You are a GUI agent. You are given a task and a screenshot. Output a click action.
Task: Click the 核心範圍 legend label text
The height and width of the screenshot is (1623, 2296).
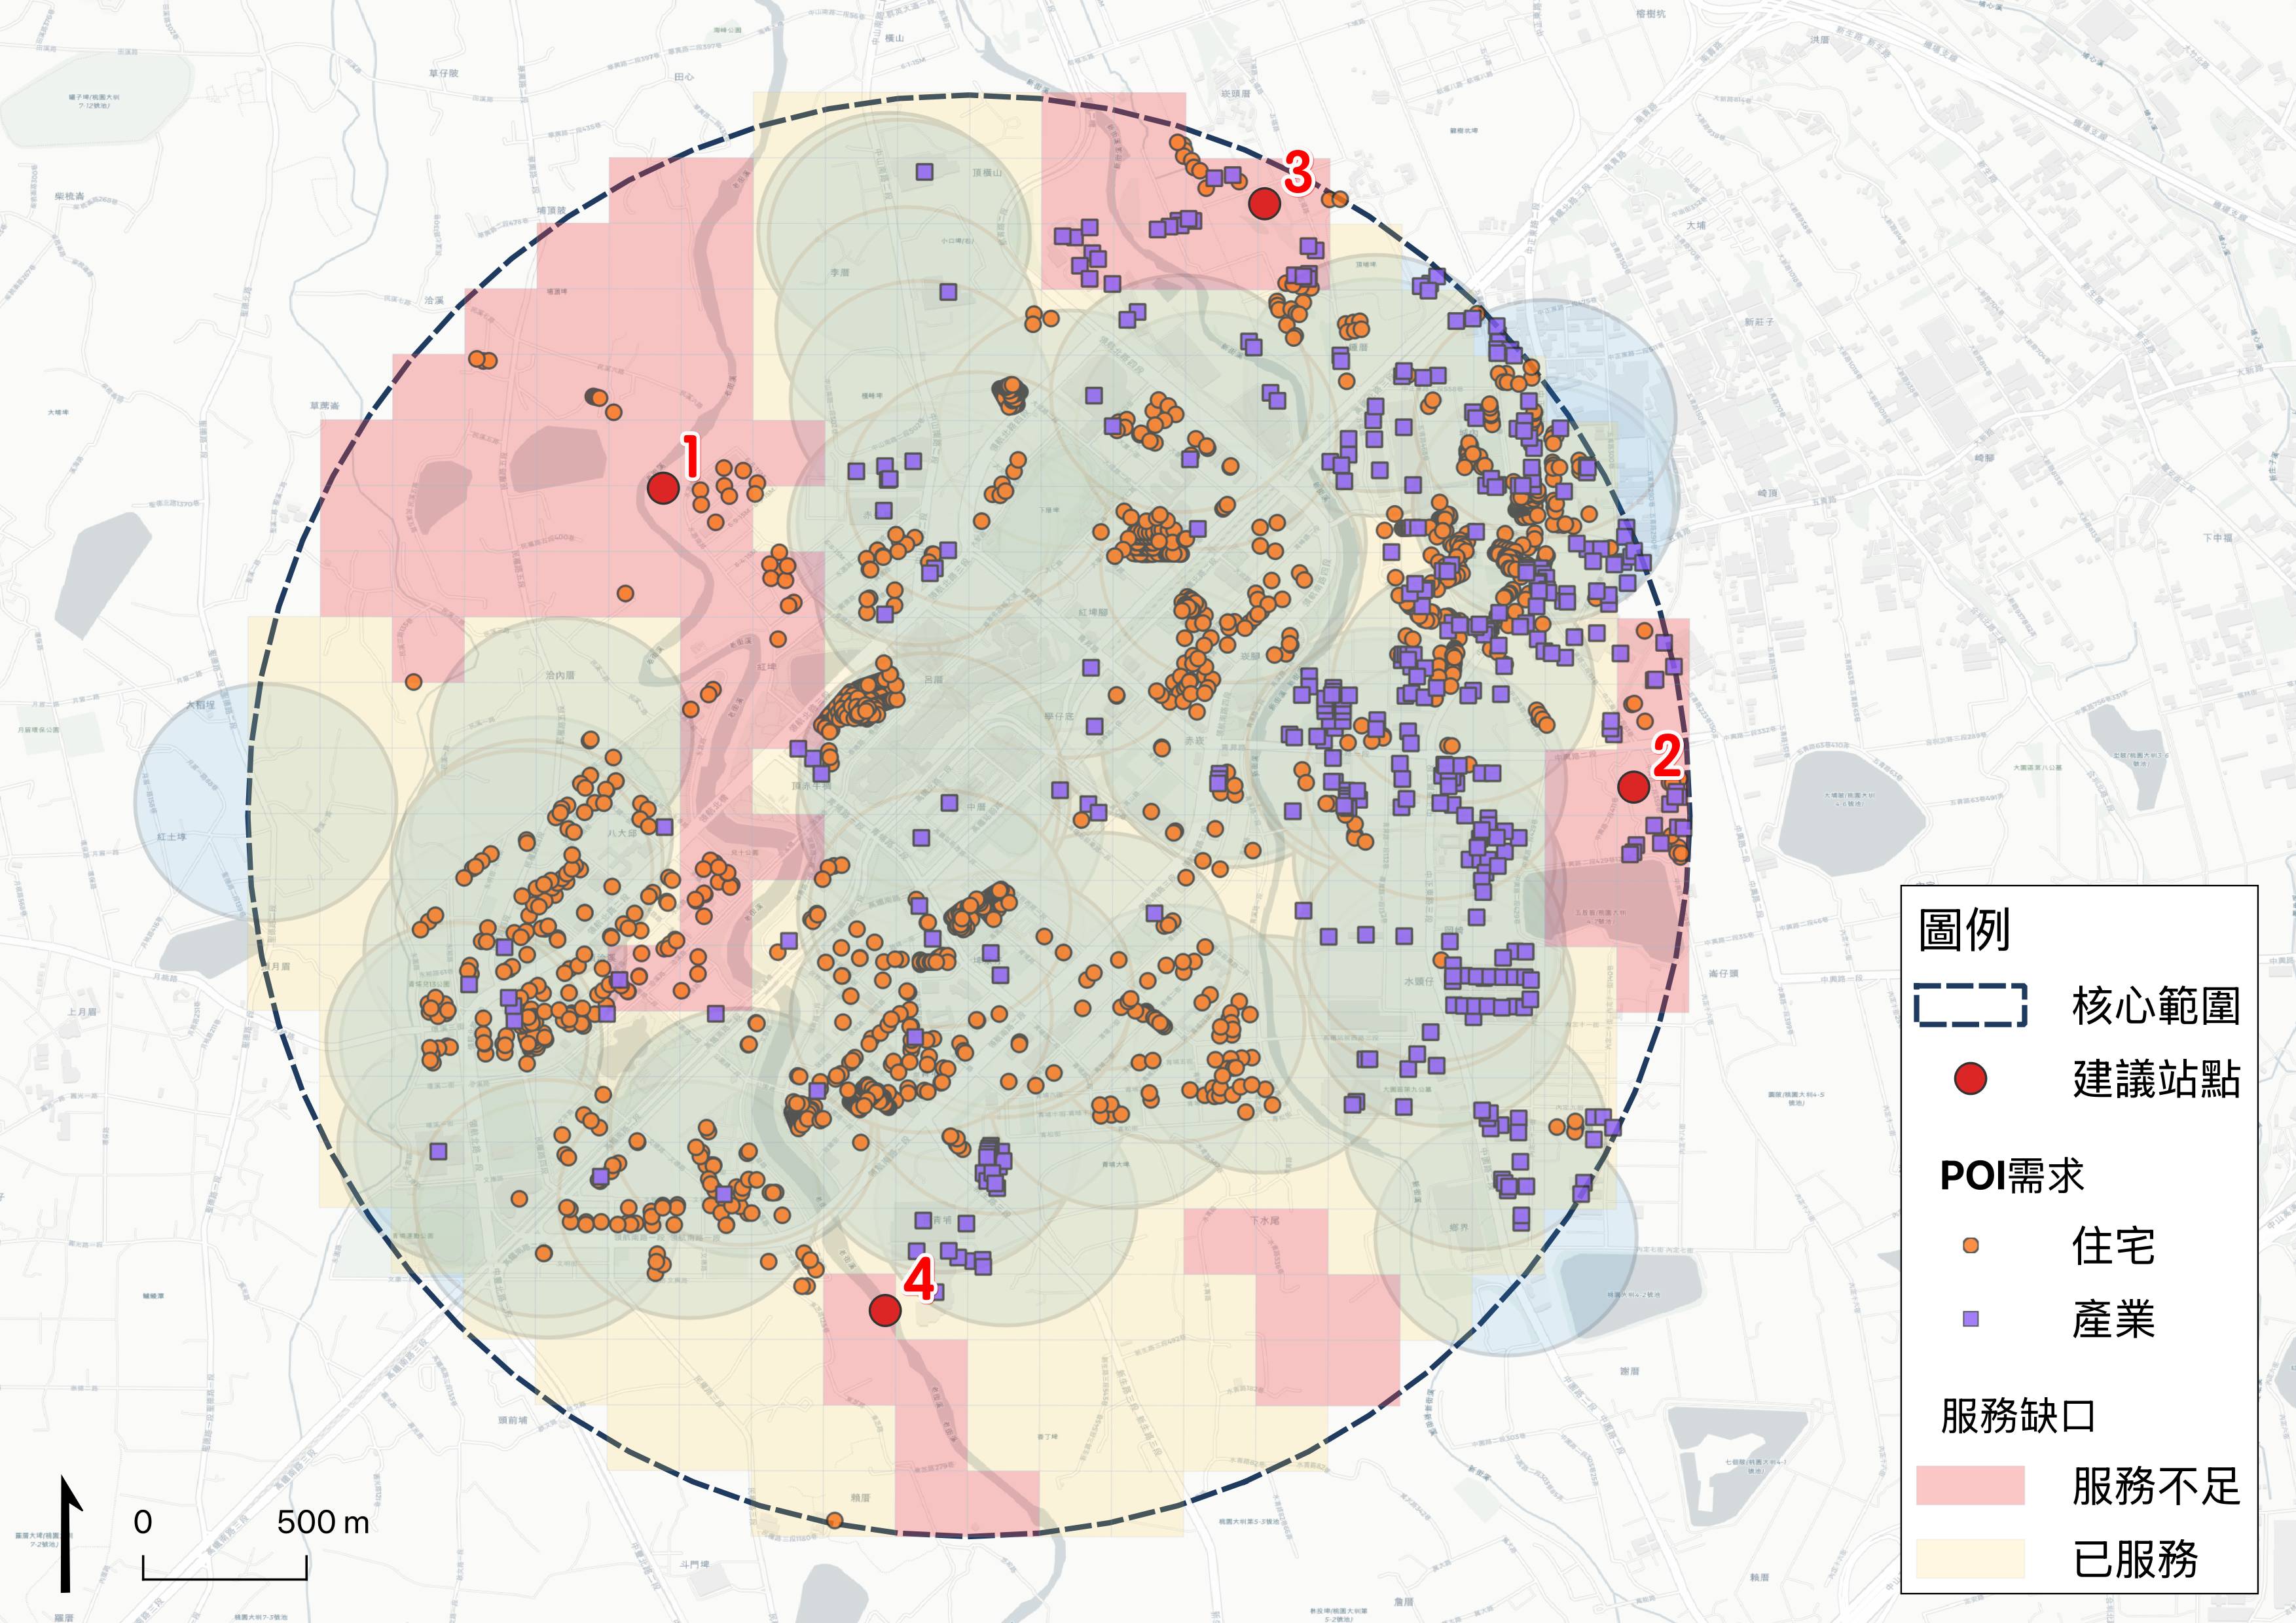(x=2155, y=1005)
